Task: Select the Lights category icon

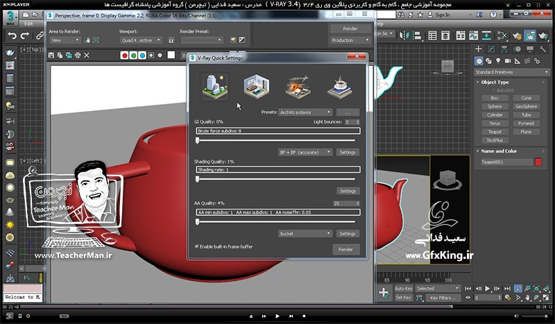Action: 498,61
